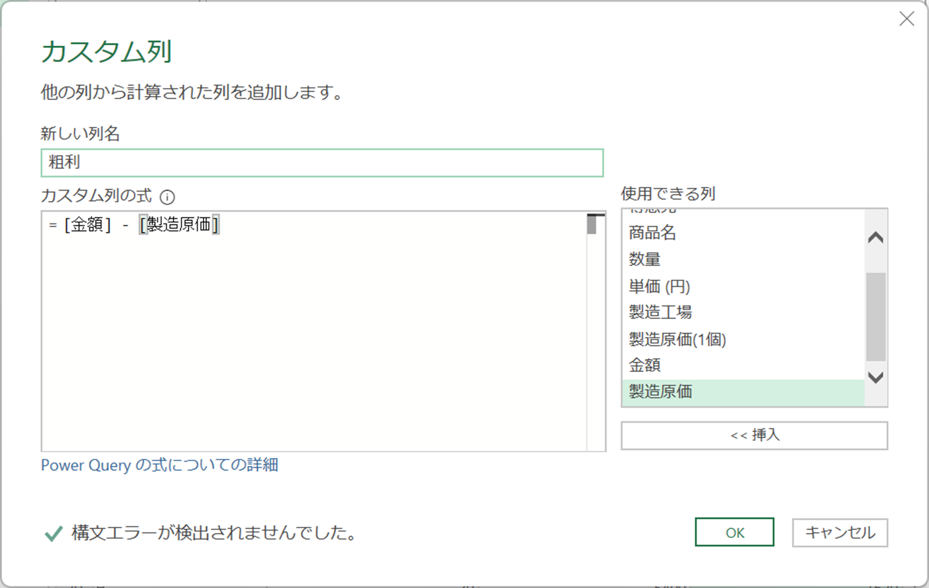Click the formula editor scrollbar thumb
The width and height of the screenshot is (929, 588).
pyautogui.click(x=592, y=224)
